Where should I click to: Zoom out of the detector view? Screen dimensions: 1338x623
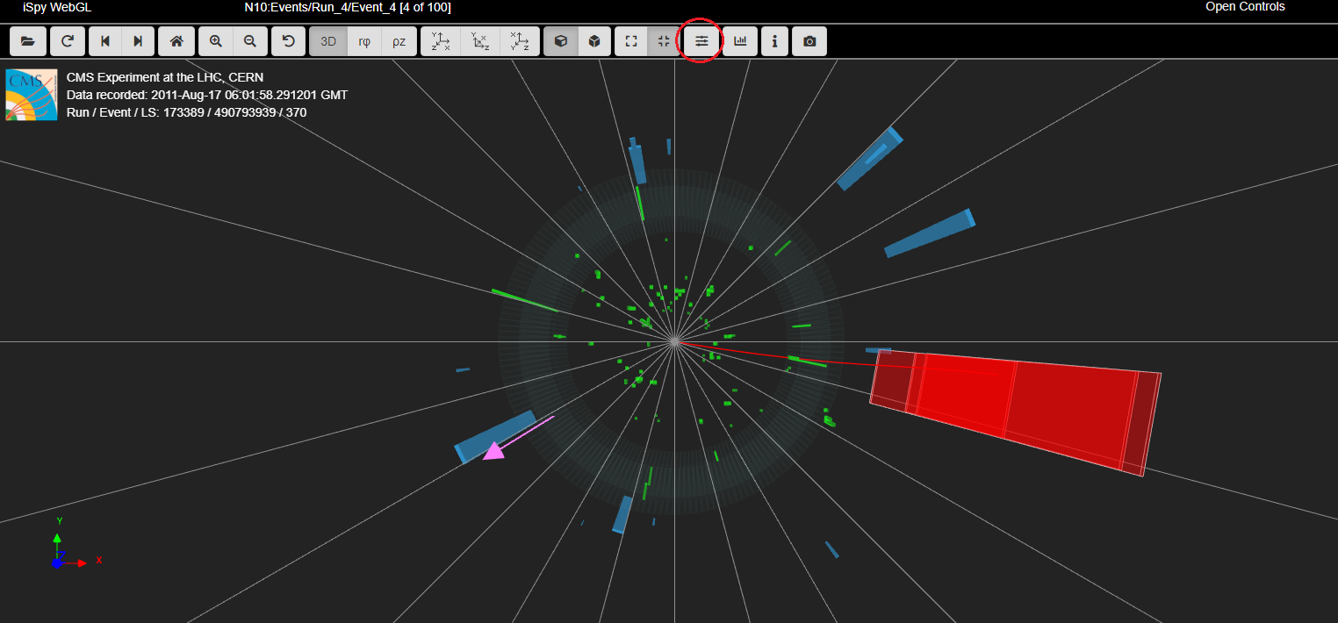pos(250,41)
